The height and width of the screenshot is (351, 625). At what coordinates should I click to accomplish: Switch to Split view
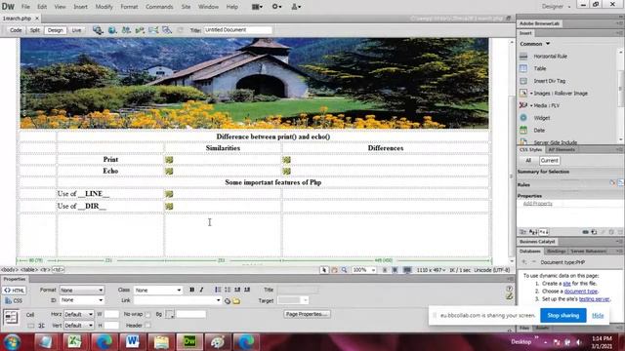point(35,30)
